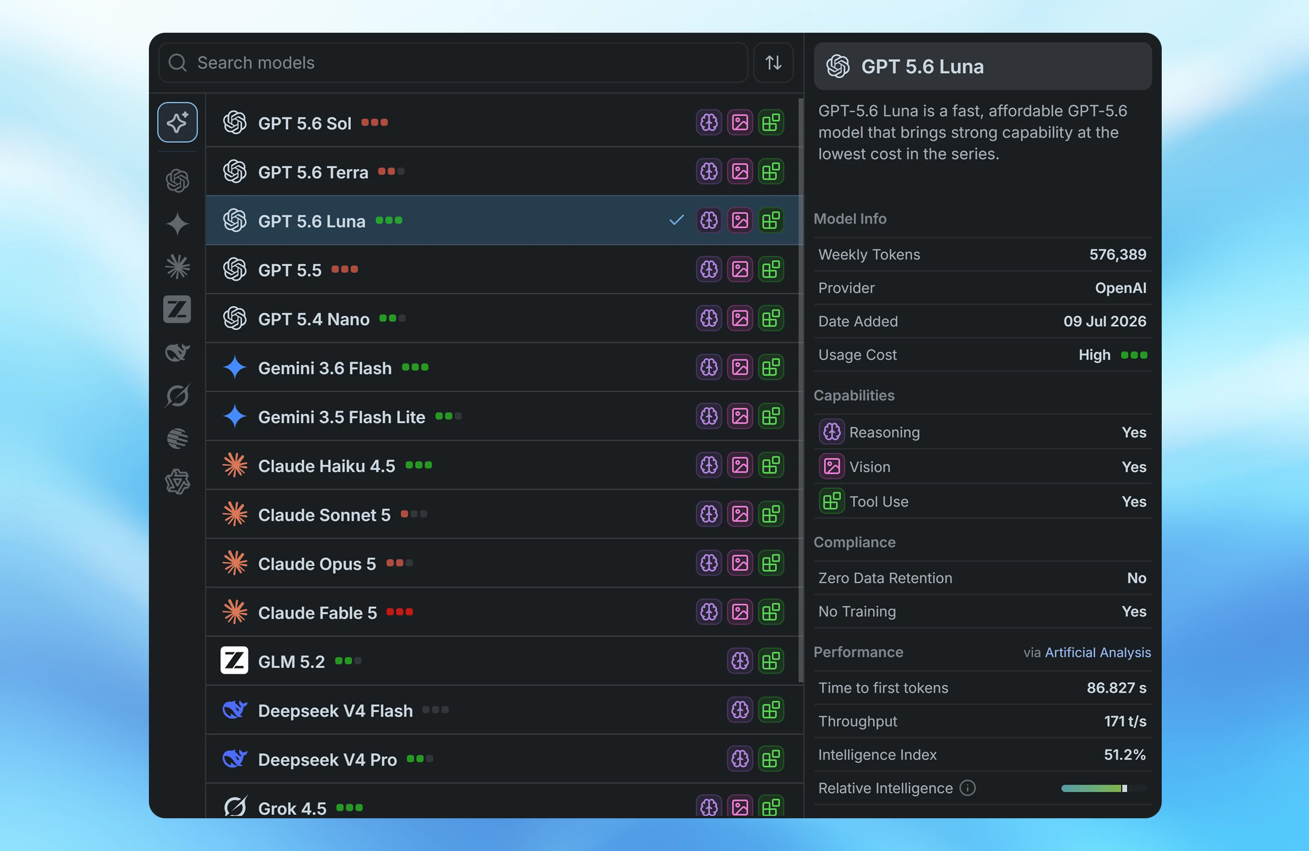Click the sort order arrows button
Screen dimensions: 1309x851
click(x=773, y=63)
